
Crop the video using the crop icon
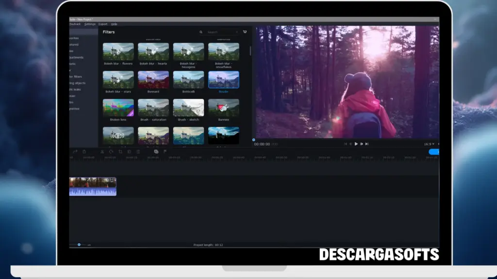tap(121, 152)
